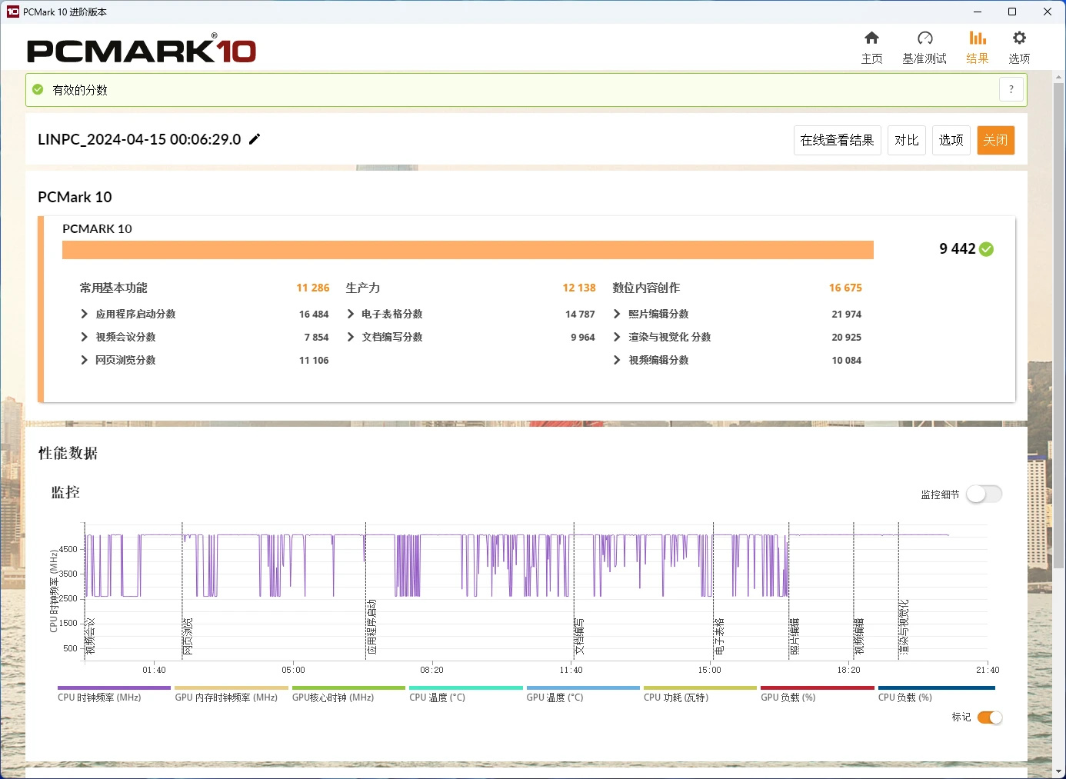Click the 应用程序启动 score value 16 484
Screen dimensions: 1066x779
click(x=314, y=314)
